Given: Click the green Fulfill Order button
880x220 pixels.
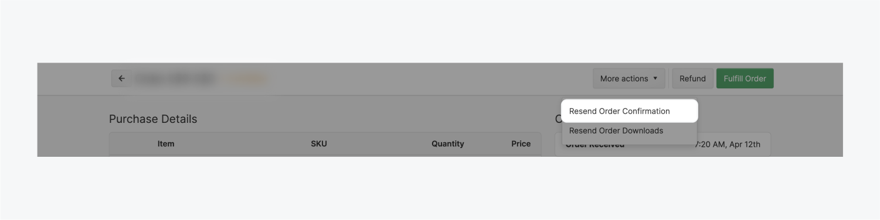Looking at the screenshot, I should pos(745,78).
